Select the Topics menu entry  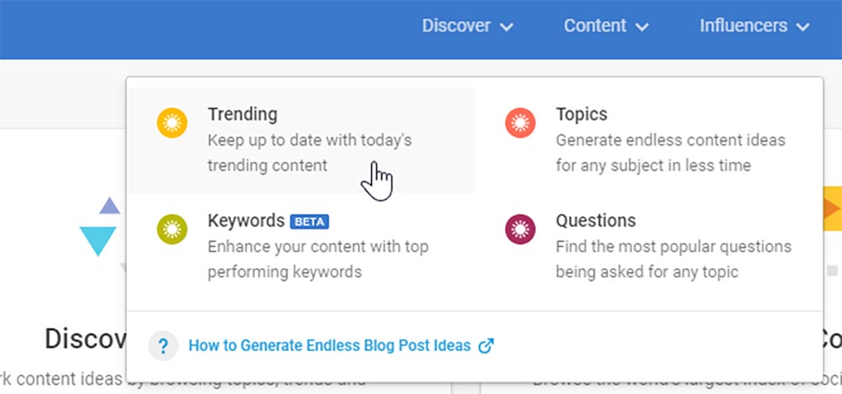coord(581,114)
